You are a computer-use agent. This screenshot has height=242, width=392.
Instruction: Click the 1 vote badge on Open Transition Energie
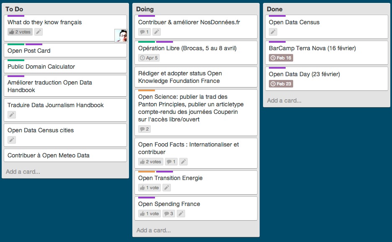coord(149,188)
